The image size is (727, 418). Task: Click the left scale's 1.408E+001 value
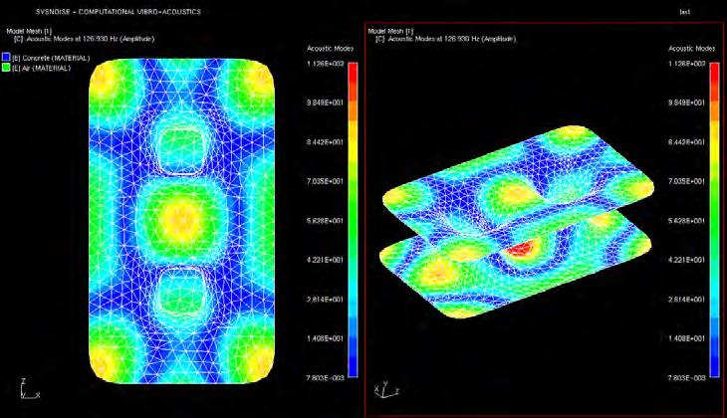325,338
